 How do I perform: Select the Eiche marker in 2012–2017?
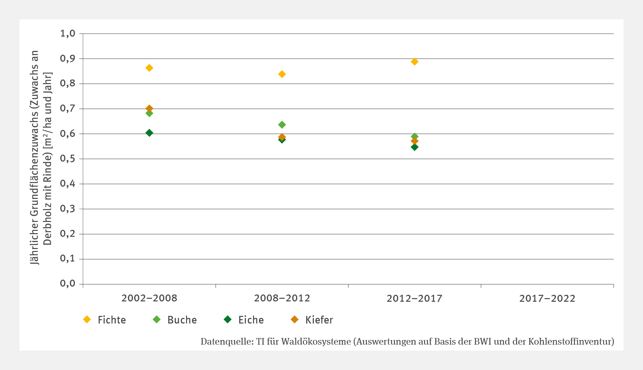coord(415,147)
